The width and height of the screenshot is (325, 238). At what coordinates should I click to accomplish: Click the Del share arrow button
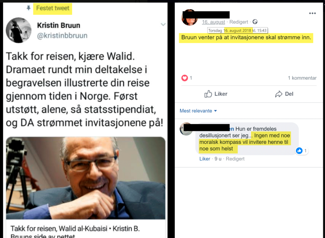point(284,94)
